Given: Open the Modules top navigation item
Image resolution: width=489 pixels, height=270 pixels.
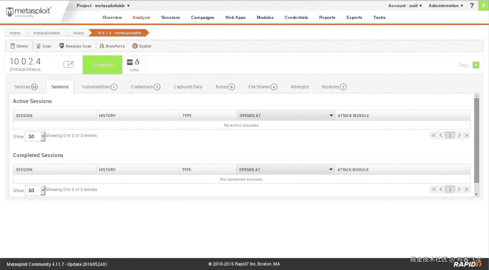Looking at the screenshot, I should (265, 18).
